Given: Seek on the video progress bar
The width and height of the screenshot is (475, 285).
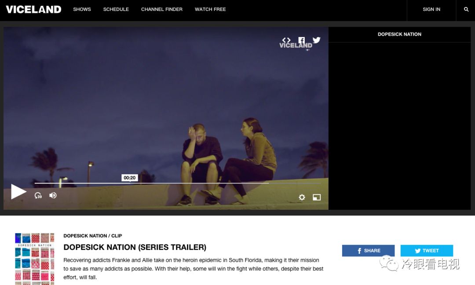Looking at the screenshot, I should point(176,183).
